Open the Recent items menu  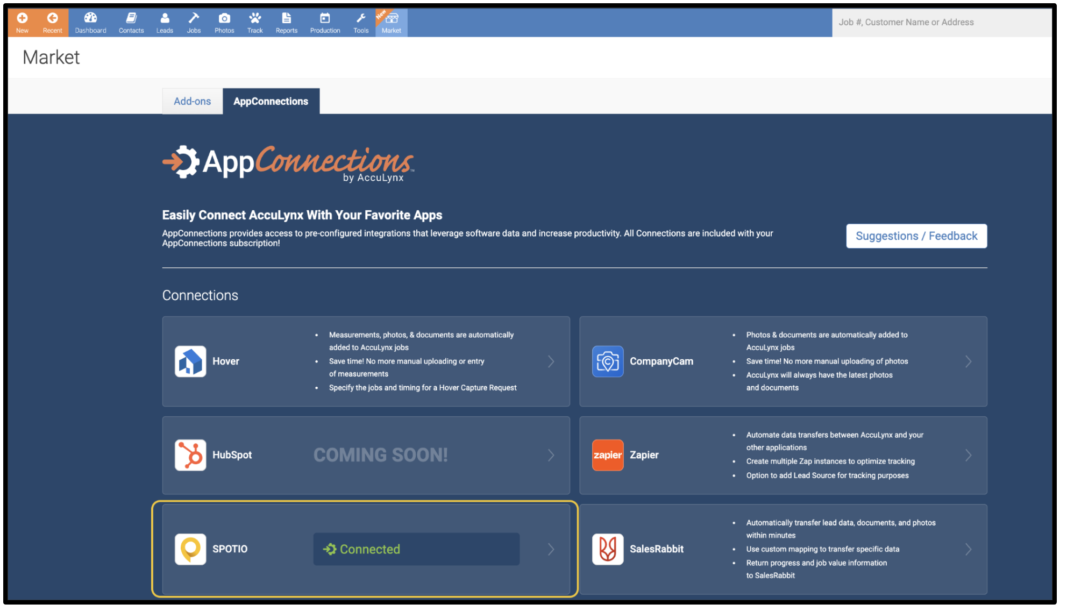[x=53, y=23]
